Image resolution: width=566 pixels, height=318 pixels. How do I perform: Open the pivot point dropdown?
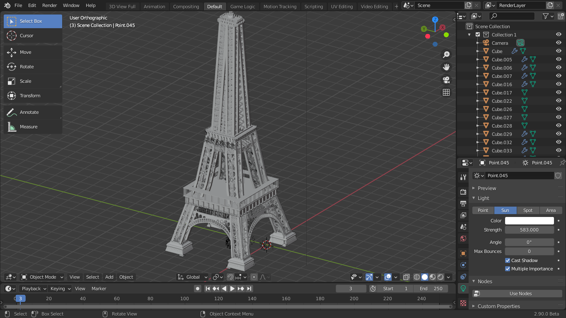tap(218, 277)
